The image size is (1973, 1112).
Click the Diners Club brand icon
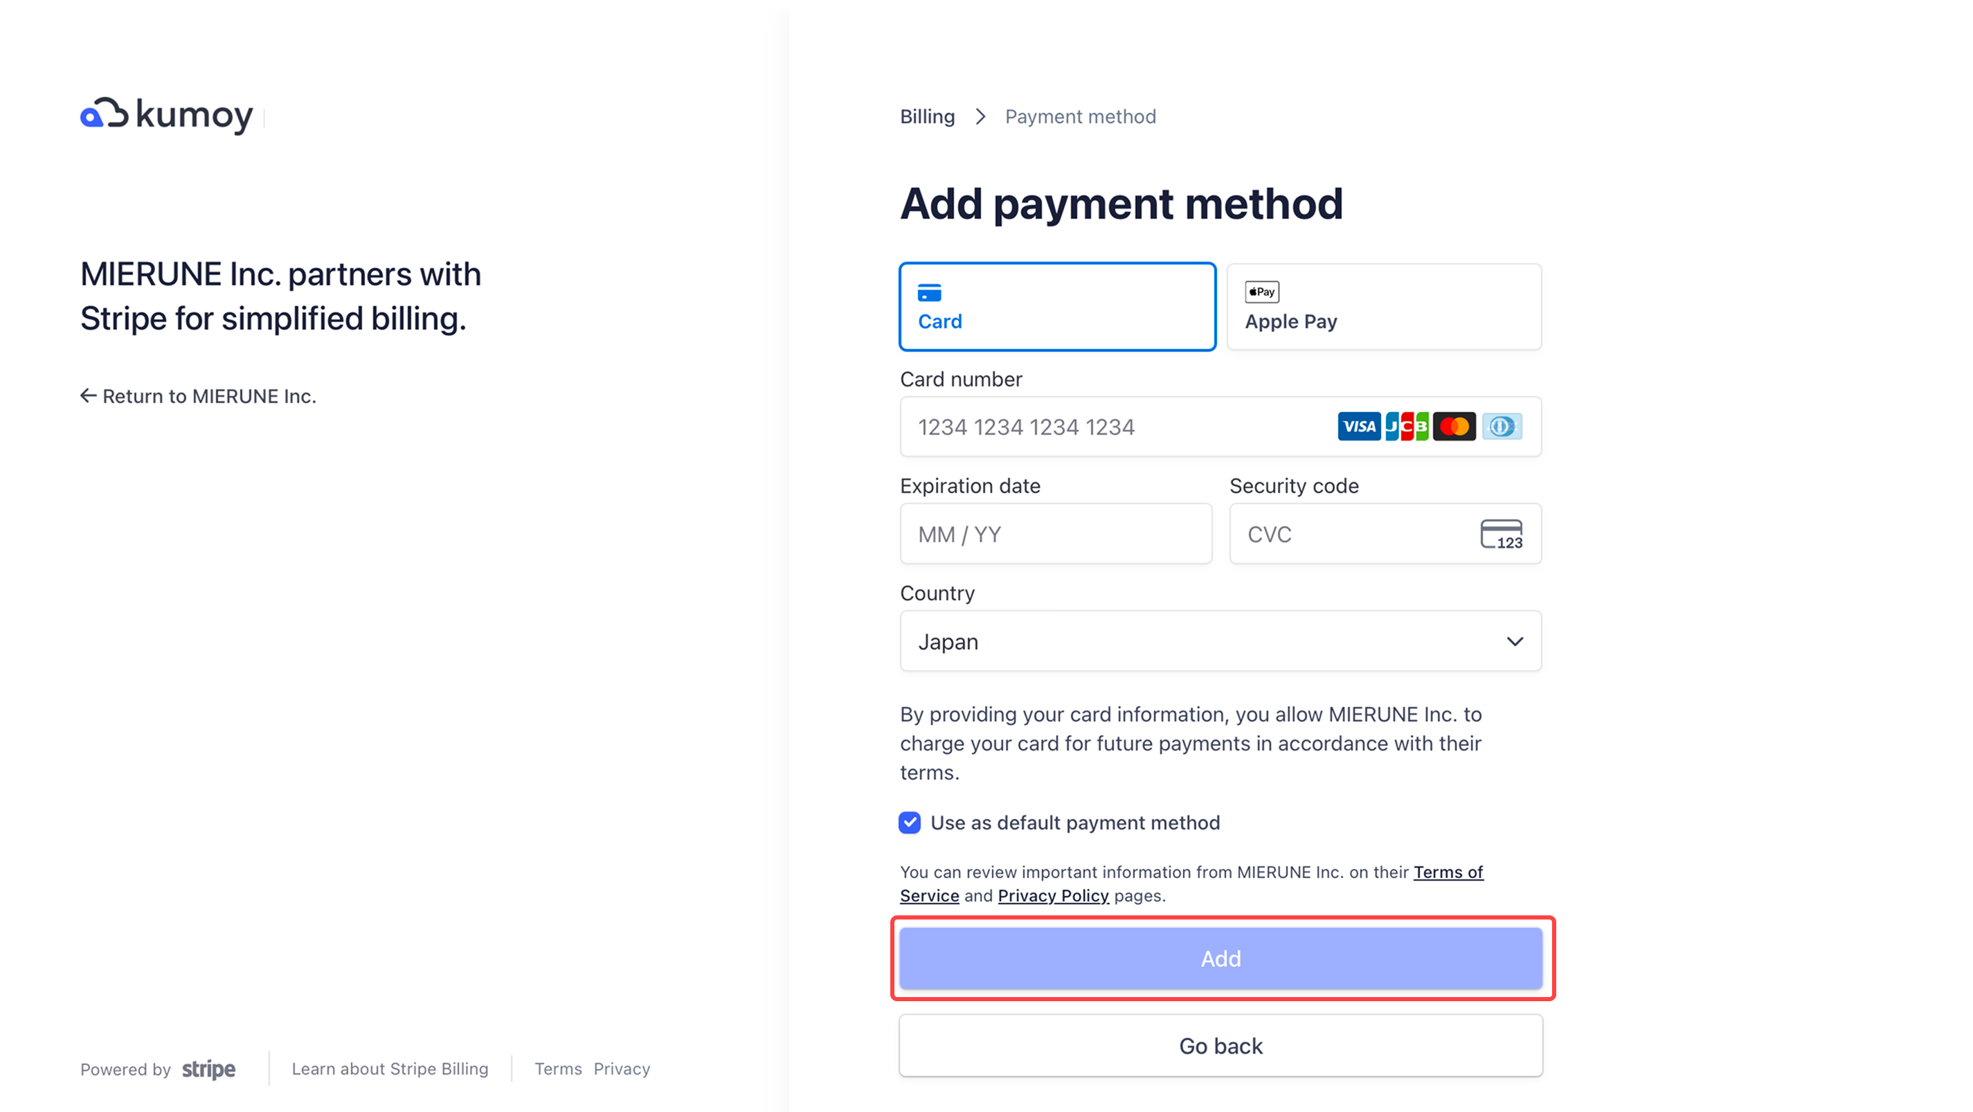[1502, 427]
